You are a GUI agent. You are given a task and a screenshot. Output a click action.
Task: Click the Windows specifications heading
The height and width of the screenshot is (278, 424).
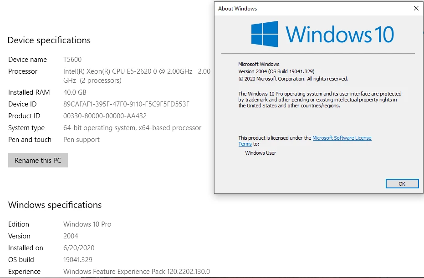point(55,205)
